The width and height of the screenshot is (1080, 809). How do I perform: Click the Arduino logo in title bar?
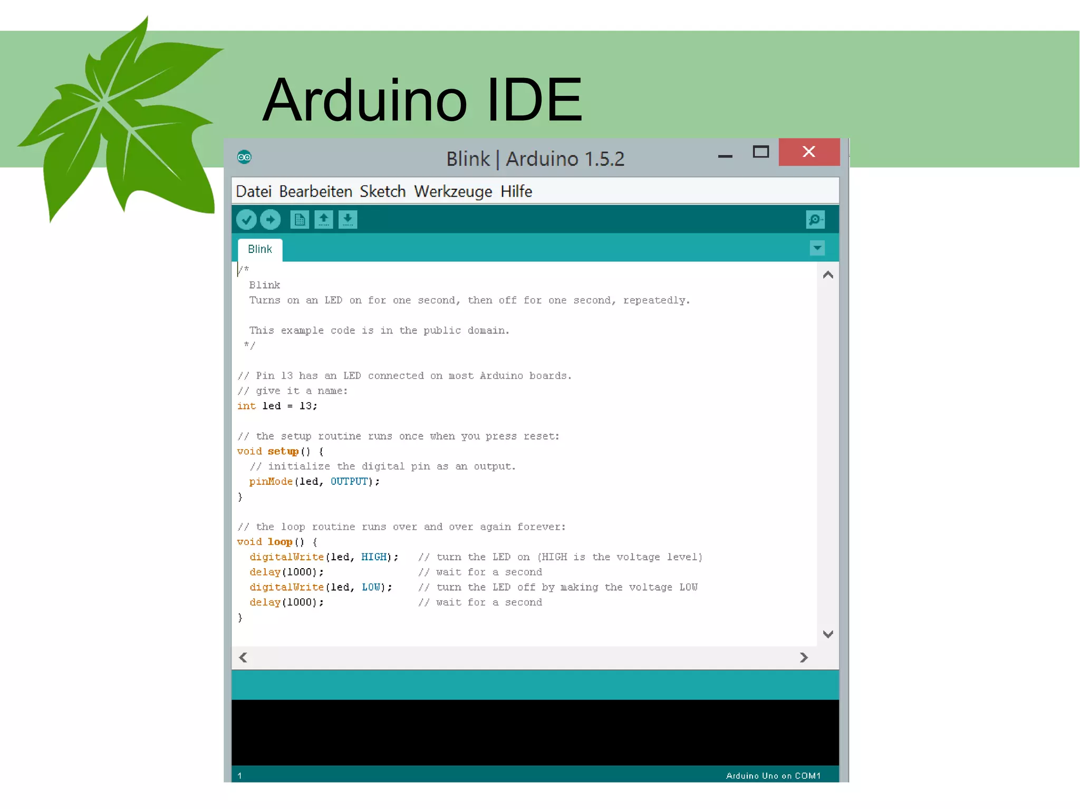click(244, 157)
